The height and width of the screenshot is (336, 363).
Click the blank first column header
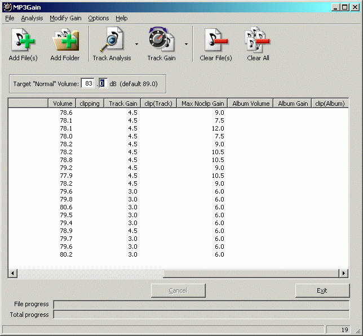tap(28, 104)
